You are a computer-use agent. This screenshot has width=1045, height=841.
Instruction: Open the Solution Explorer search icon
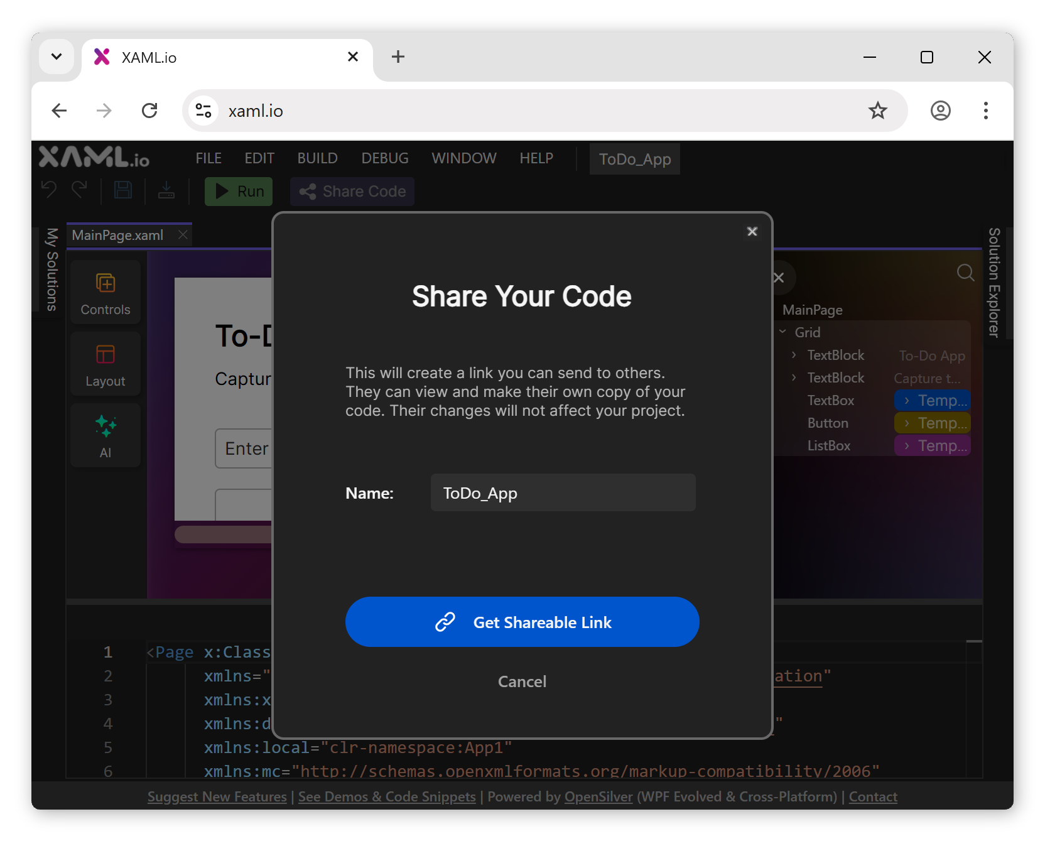[x=966, y=273]
